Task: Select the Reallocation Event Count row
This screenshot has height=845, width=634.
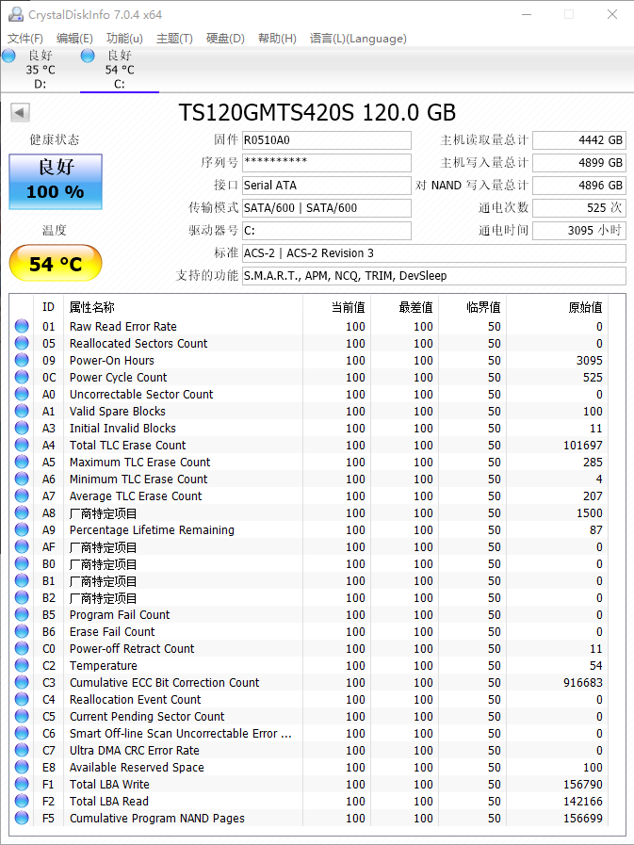Action: coord(309,700)
